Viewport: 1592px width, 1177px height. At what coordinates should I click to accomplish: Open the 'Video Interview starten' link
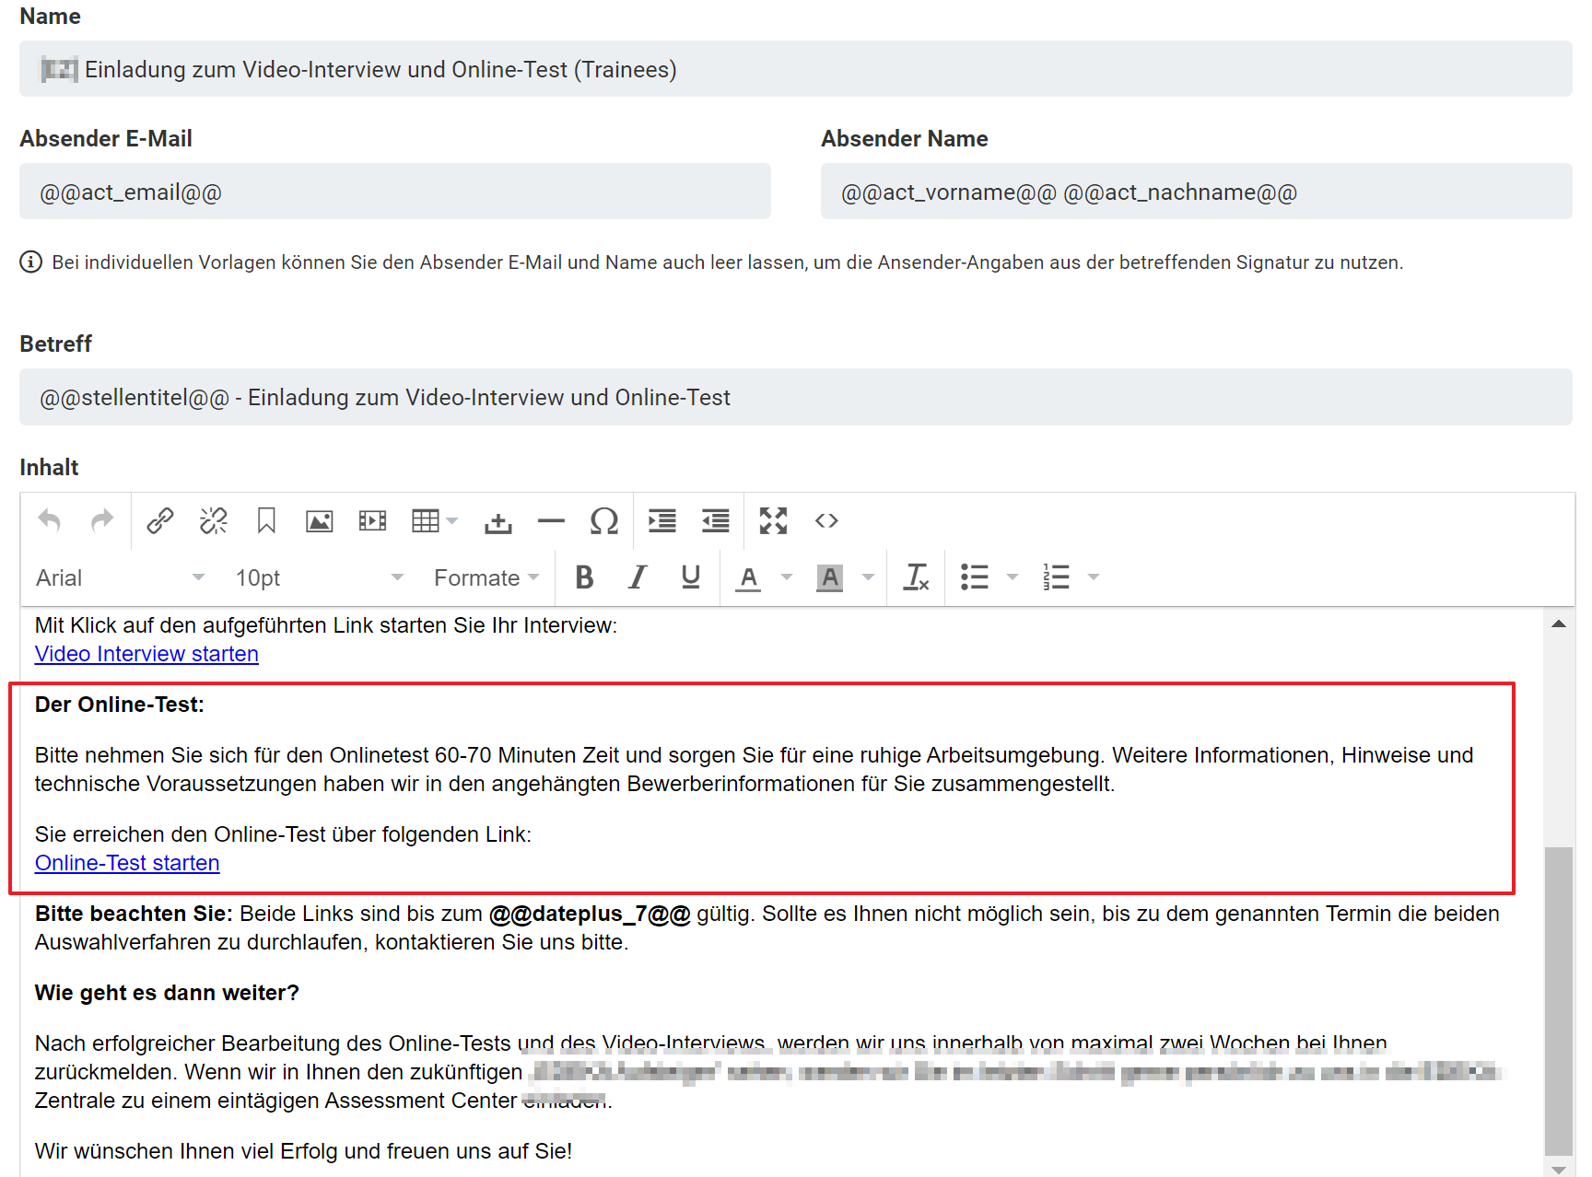click(x=146, y=654)
